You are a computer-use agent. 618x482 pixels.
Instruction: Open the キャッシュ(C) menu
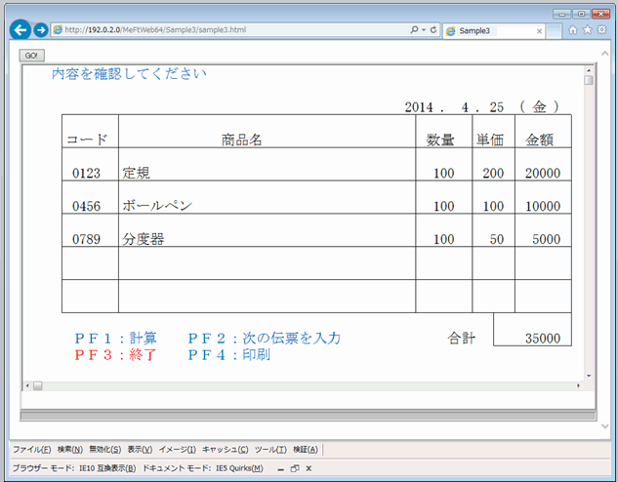point(226,450)
